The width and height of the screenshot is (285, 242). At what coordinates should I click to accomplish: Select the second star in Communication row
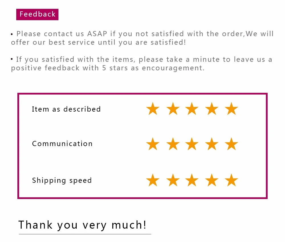pos(173,144)
